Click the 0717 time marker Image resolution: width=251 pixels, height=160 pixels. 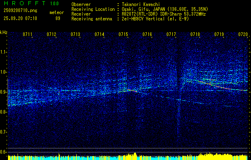coord(171,34)
